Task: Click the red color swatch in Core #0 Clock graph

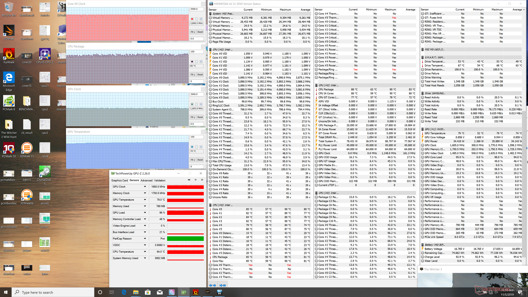Action: [x=192, y=19]
